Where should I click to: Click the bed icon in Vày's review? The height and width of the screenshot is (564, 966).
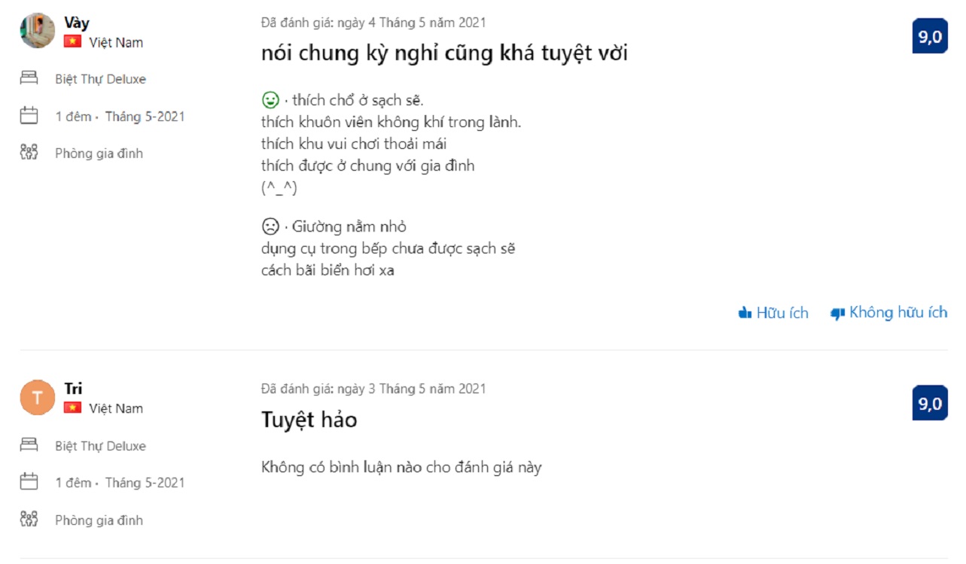tap(29, 78)
